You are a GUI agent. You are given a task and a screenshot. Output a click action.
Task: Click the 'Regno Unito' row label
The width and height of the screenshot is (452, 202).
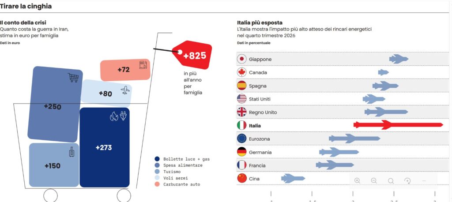263,112
